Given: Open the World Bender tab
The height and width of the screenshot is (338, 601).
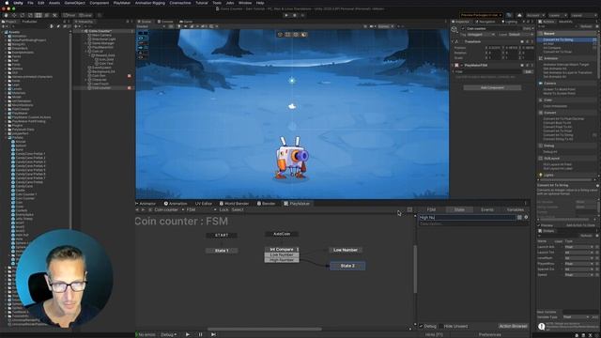Looking at the screenshot, I should (234, 204).
